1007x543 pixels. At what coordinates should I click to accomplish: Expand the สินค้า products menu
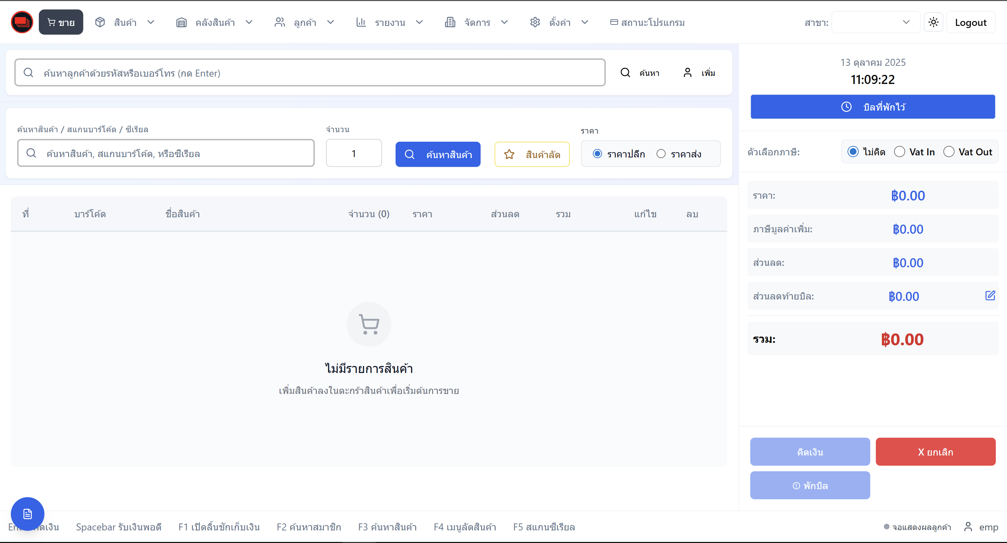125,22
